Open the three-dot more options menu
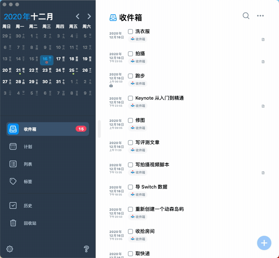 pos(260,16)
